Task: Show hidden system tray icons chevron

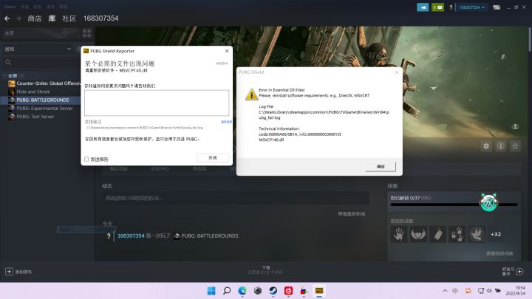Action: coord(445,291)
